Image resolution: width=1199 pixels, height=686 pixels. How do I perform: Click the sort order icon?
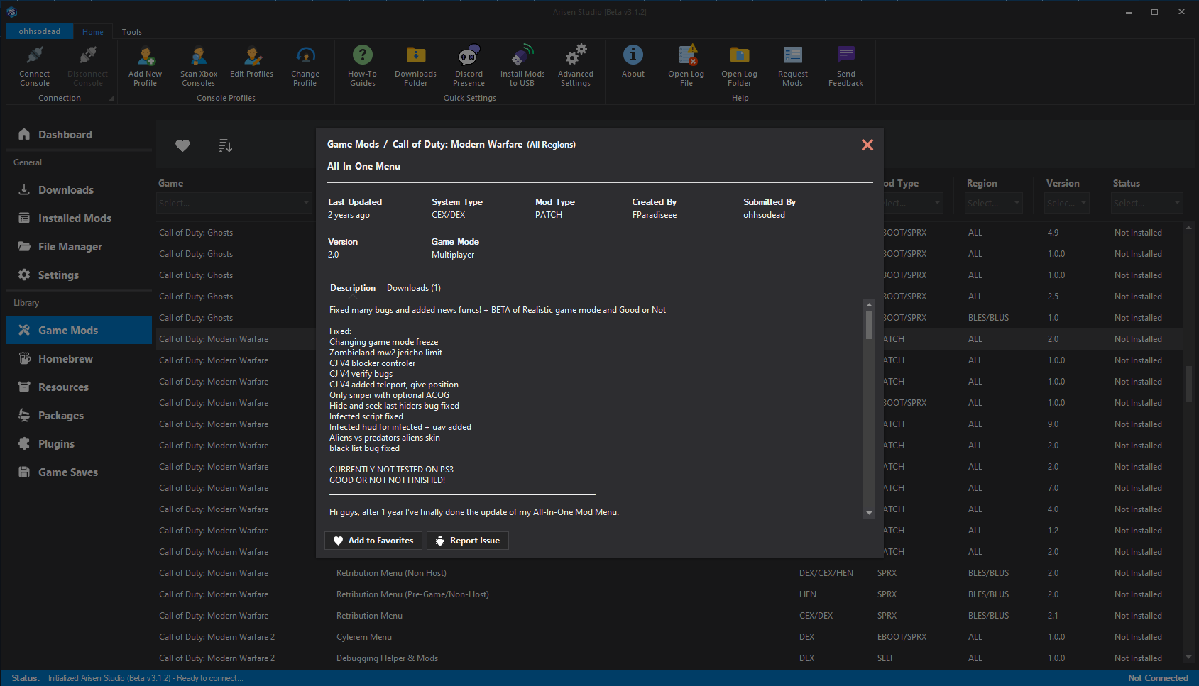tap(226, 145)
